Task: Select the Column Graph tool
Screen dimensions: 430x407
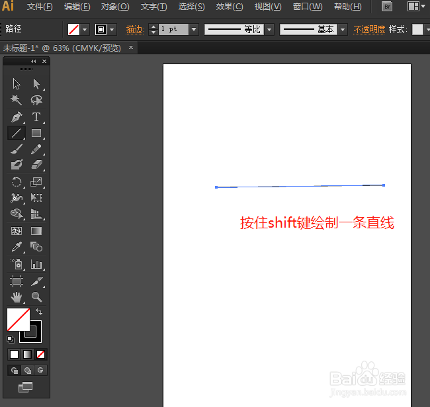Action: pyautogui.click(x=36, y=264)
